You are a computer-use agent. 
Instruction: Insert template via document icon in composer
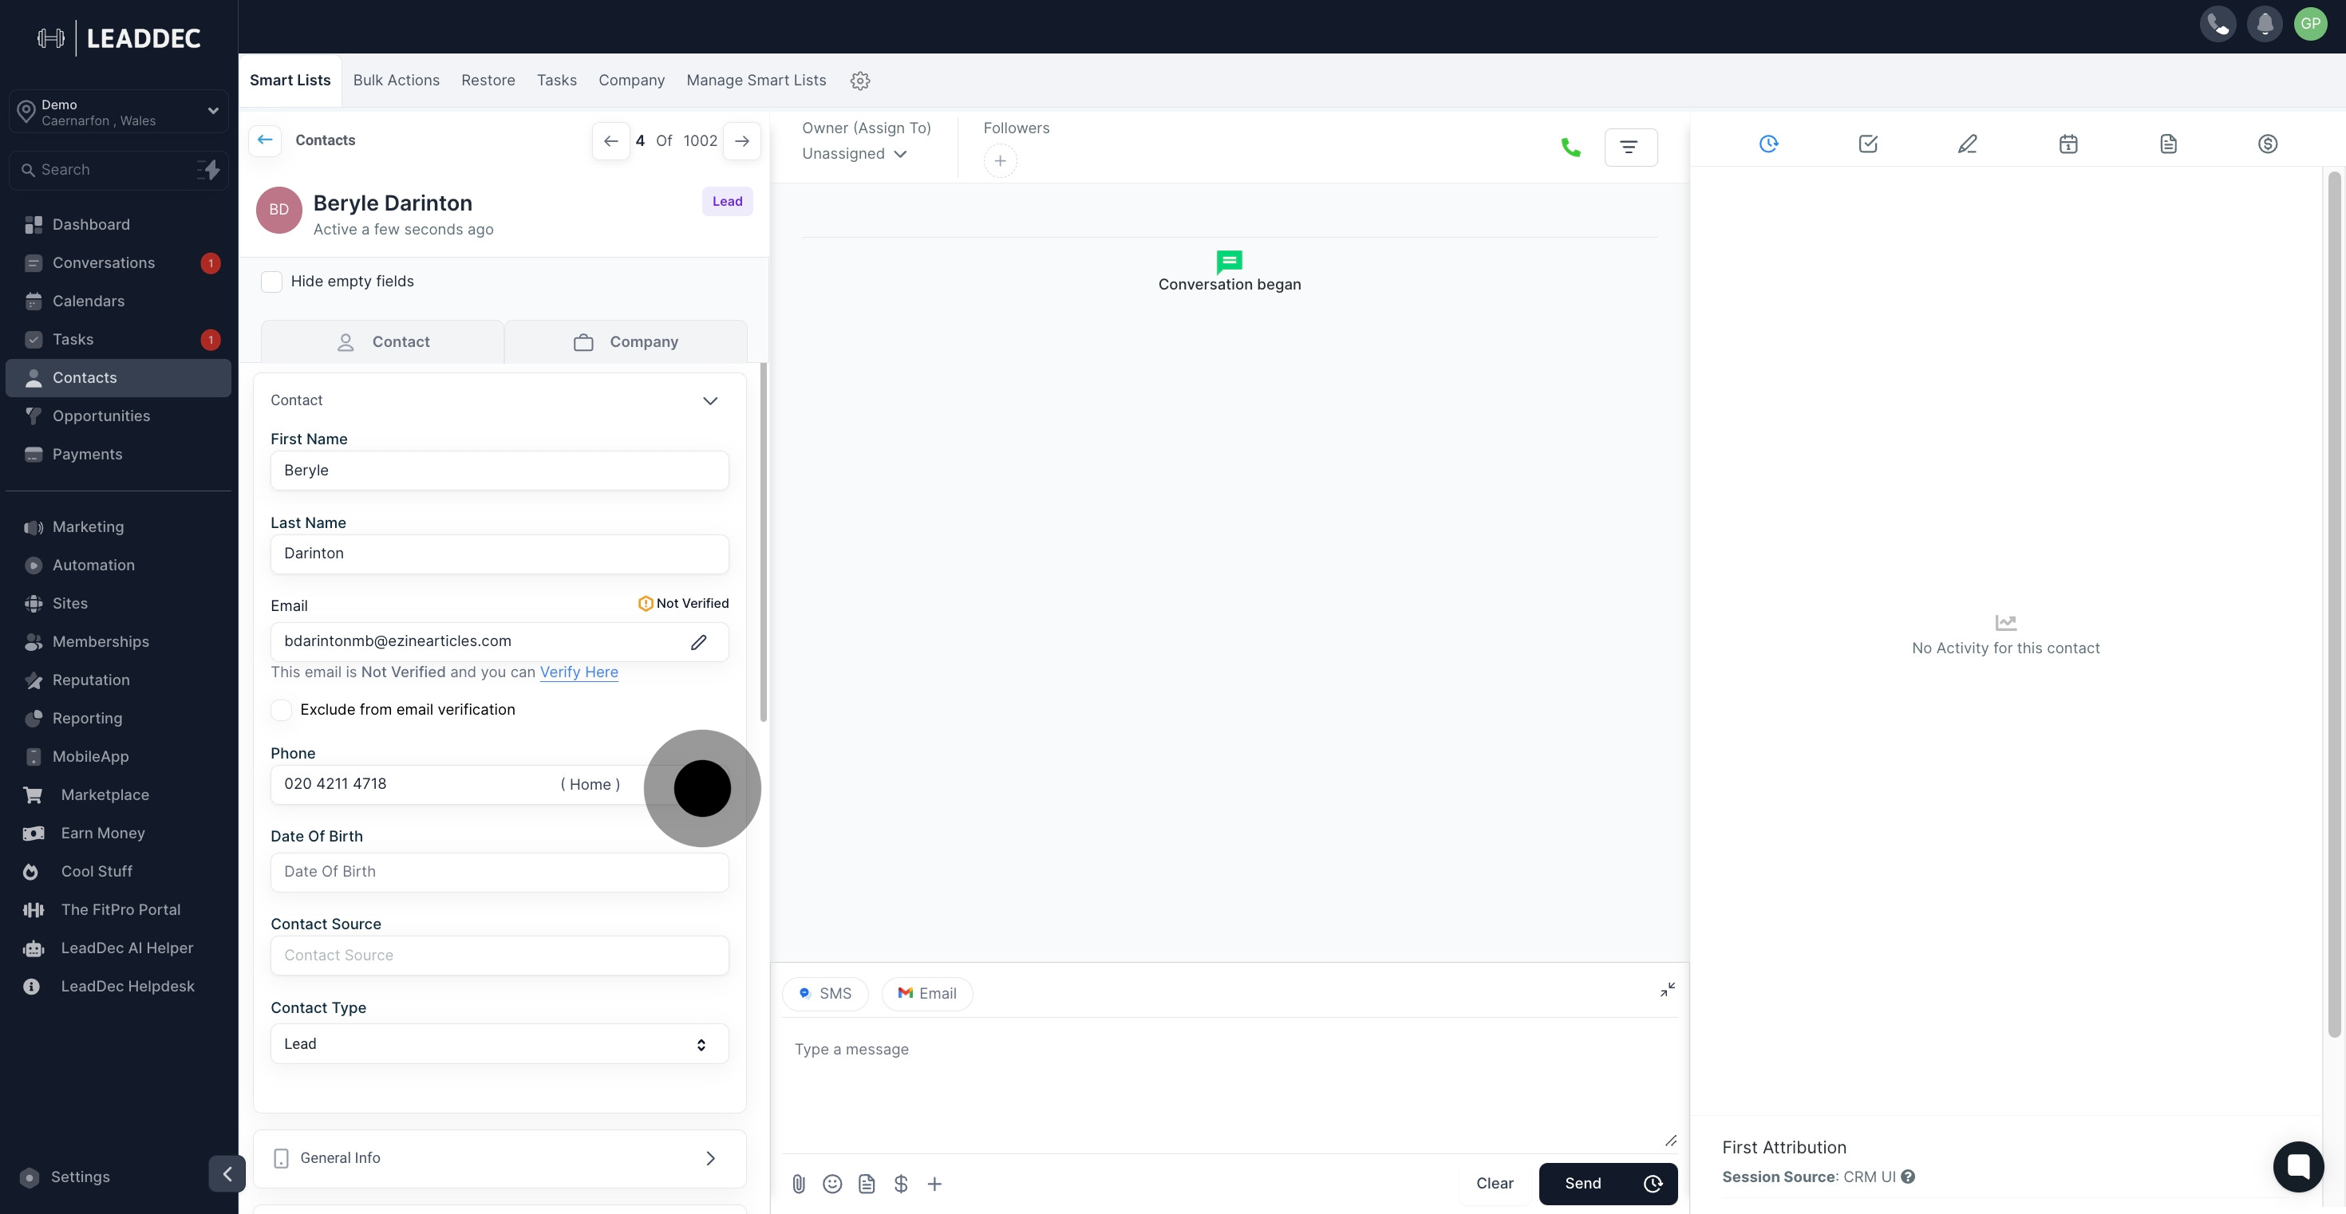click(867, 1184)
